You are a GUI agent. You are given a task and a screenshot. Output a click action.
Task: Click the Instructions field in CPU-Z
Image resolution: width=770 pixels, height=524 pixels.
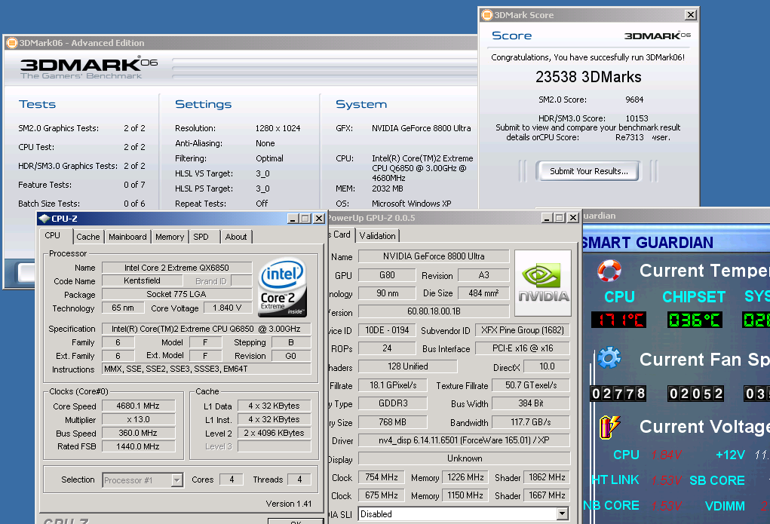tap(206, 369)
